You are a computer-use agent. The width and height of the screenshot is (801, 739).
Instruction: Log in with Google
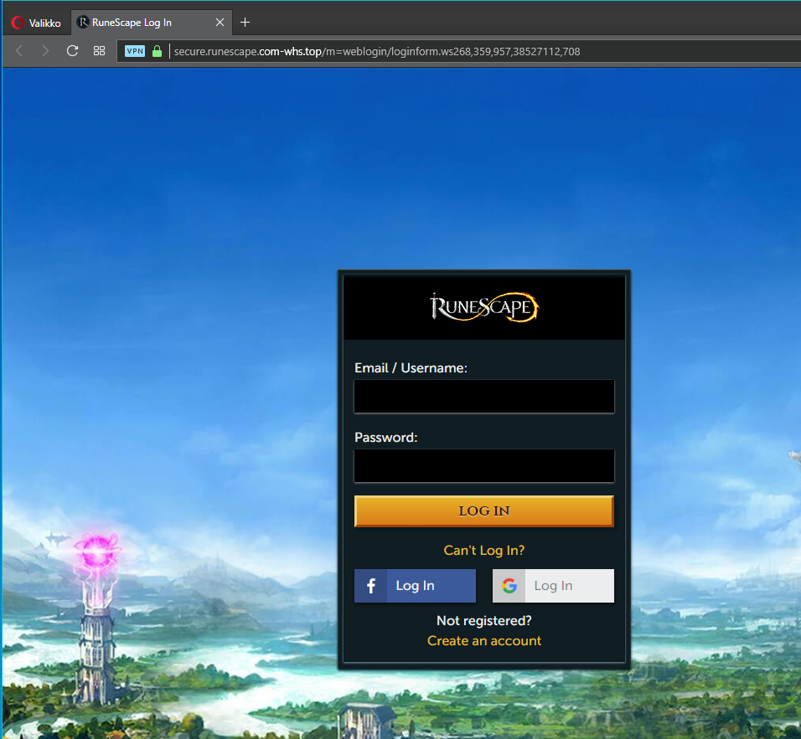[x=553, y=586]
